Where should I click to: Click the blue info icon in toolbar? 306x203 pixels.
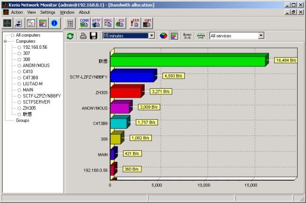[55, 23]
